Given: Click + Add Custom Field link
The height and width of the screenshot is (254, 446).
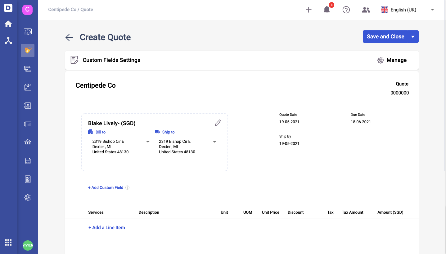Looking at the screenshot, I should point(106,188).
